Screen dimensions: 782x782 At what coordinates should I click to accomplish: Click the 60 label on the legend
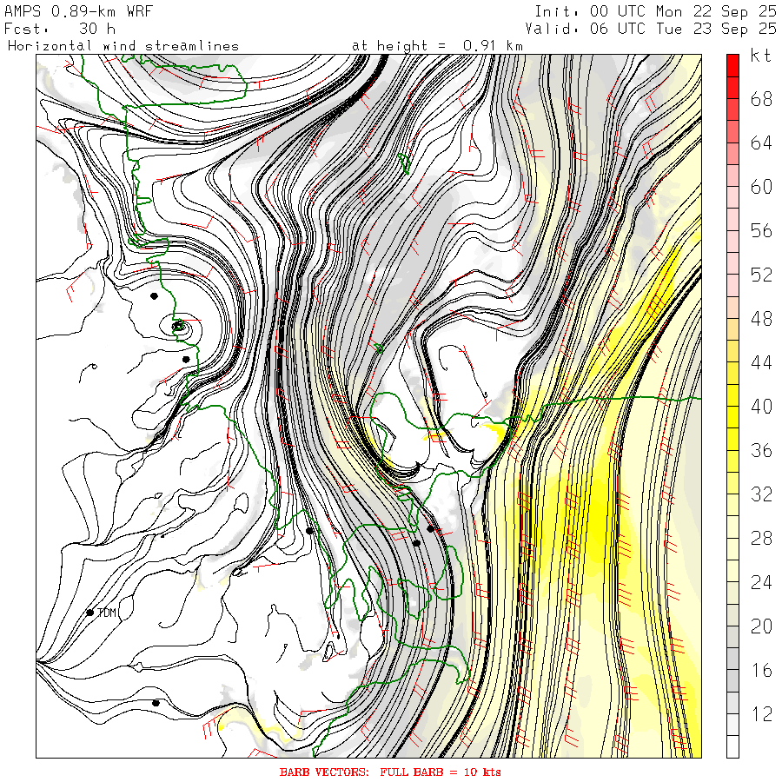(x=761, y=187)
